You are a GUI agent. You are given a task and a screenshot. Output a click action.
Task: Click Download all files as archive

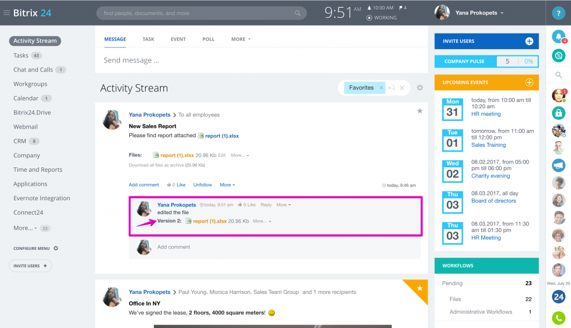(167, 165)
